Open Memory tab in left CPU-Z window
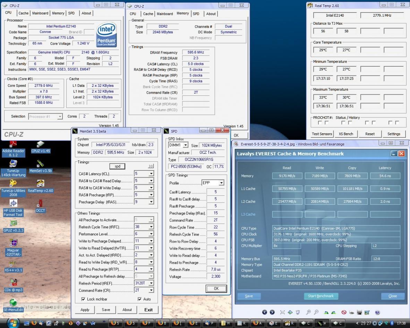410x328 pixels. pos(58,13)
